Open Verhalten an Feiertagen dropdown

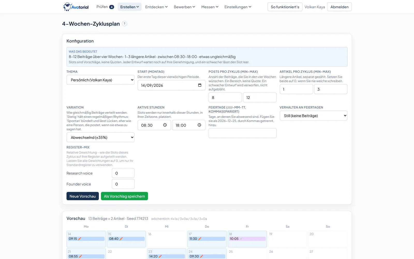[313, 116]
